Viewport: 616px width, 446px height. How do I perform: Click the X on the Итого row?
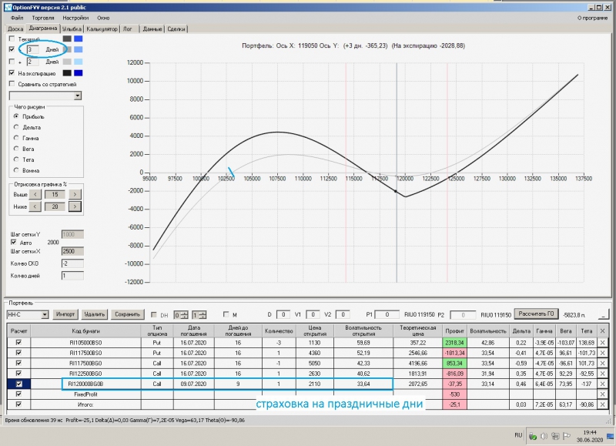click(602, 404)
